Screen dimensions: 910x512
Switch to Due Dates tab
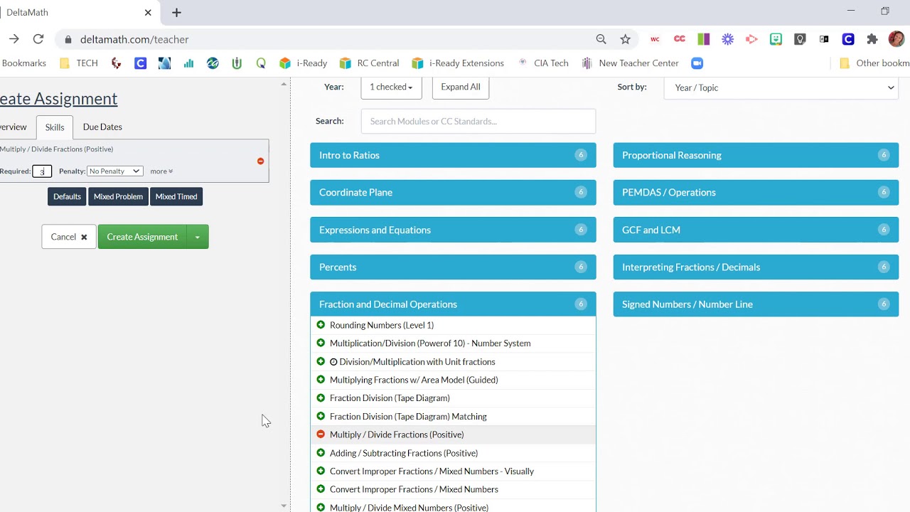(x=102, y=127)
